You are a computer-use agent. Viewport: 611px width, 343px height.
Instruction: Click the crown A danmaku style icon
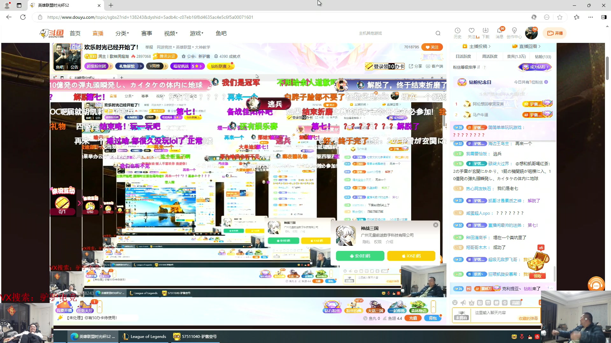(471, 303)
